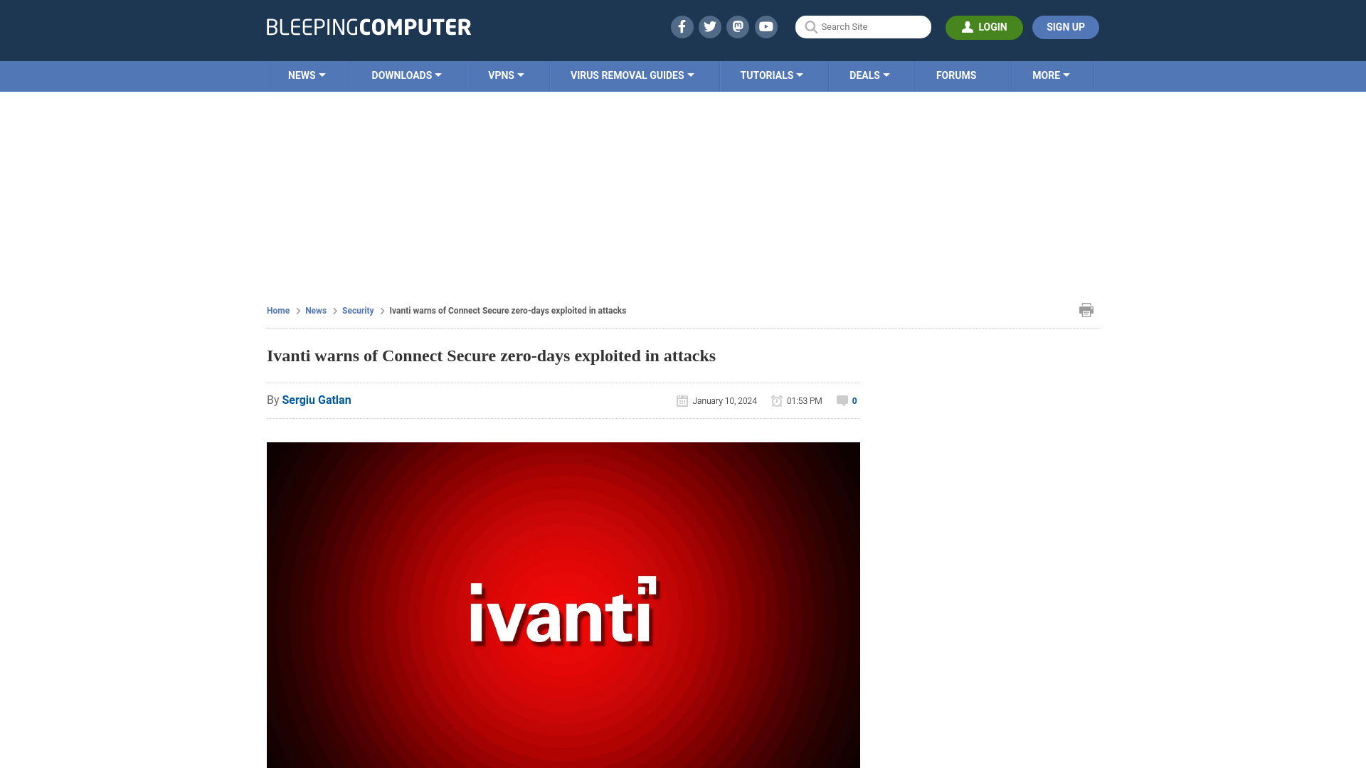
Task: Click the Security breadcrumb link
Action: point(357,310)
